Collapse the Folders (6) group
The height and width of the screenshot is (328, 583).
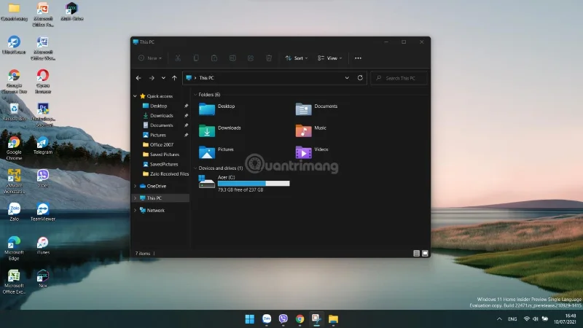click(x=195, y=95)
